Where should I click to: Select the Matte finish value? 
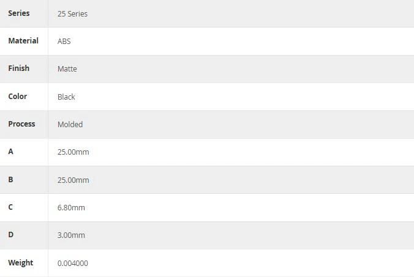(x=67, y=68)
